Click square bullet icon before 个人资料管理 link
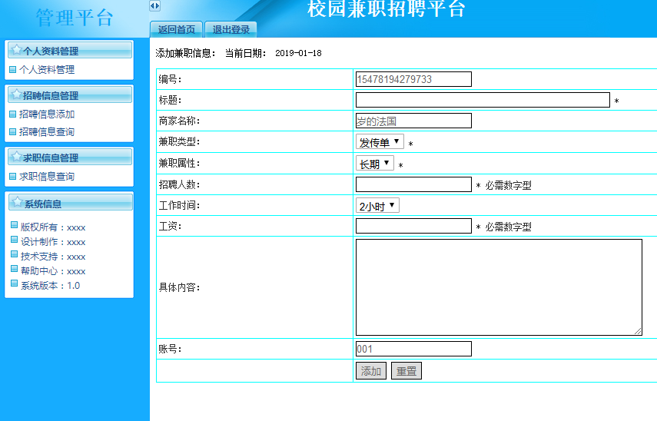 tap(12, 70)
